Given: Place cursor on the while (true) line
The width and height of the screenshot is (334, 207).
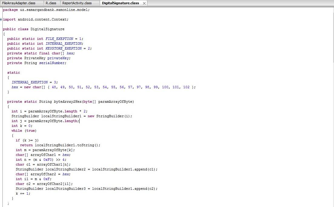Looking at the screenshot, I should (24, 131).
